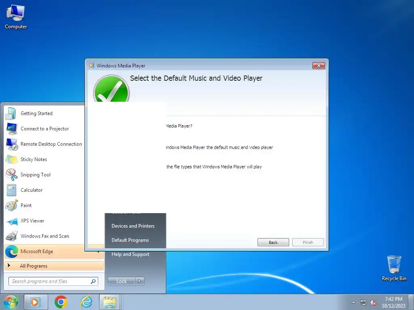Click the Remote Desktop Connection icon
Image resolution: width=414 pixels, height=310 pixels.
(x=11, y=144)
